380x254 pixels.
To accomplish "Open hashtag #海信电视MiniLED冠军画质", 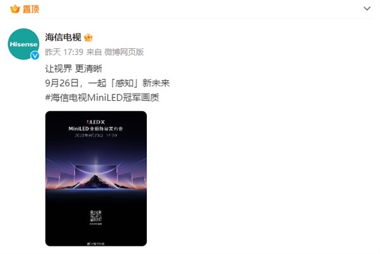I will pyautogui.click(x=102, y=98).
